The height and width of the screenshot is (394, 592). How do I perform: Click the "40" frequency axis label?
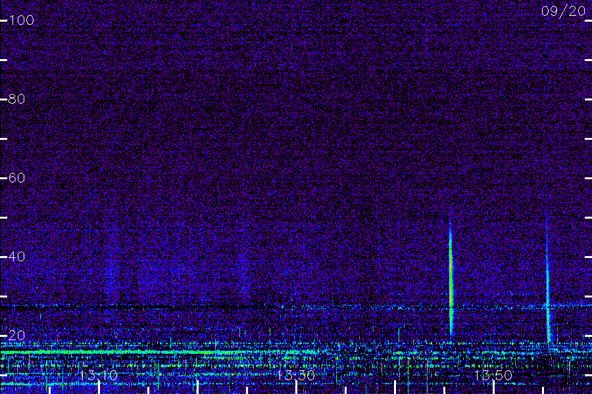pos(16,256)
